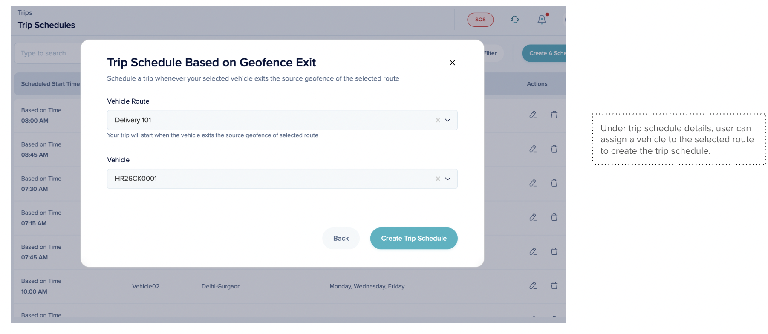Click the Create A Schedule button

[546, 53]
